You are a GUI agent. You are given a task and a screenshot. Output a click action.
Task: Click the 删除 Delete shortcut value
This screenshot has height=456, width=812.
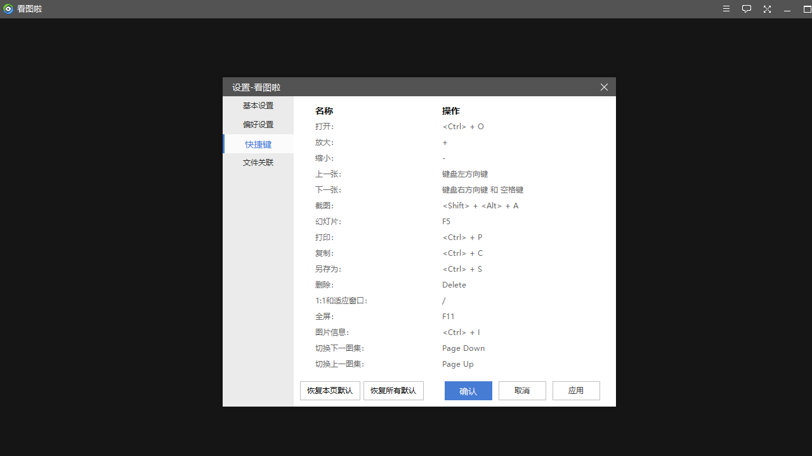(454, 285)
